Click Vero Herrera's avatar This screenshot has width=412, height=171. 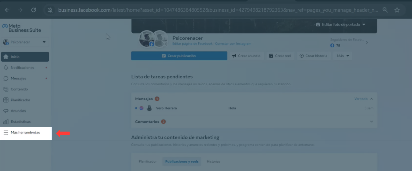[149, 108]
